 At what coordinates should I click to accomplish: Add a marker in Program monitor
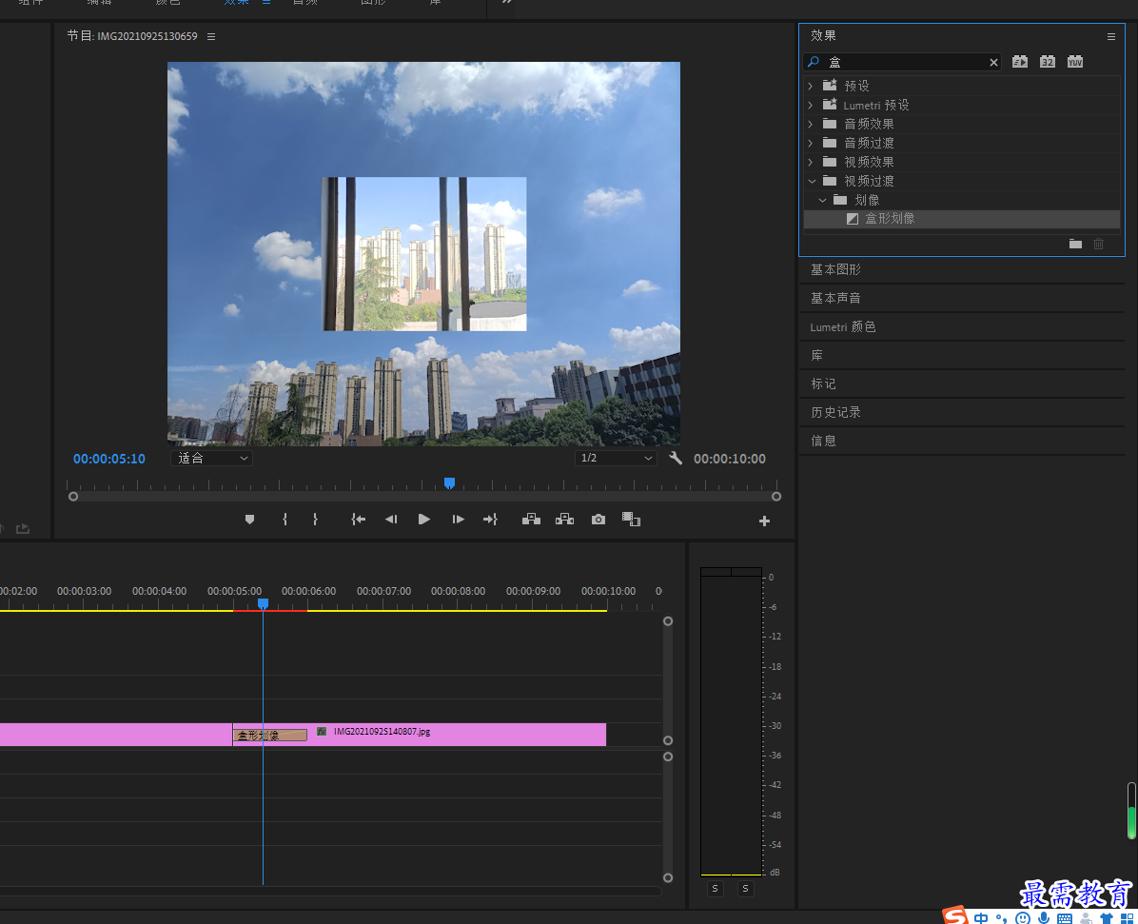[x=249, y=520]
